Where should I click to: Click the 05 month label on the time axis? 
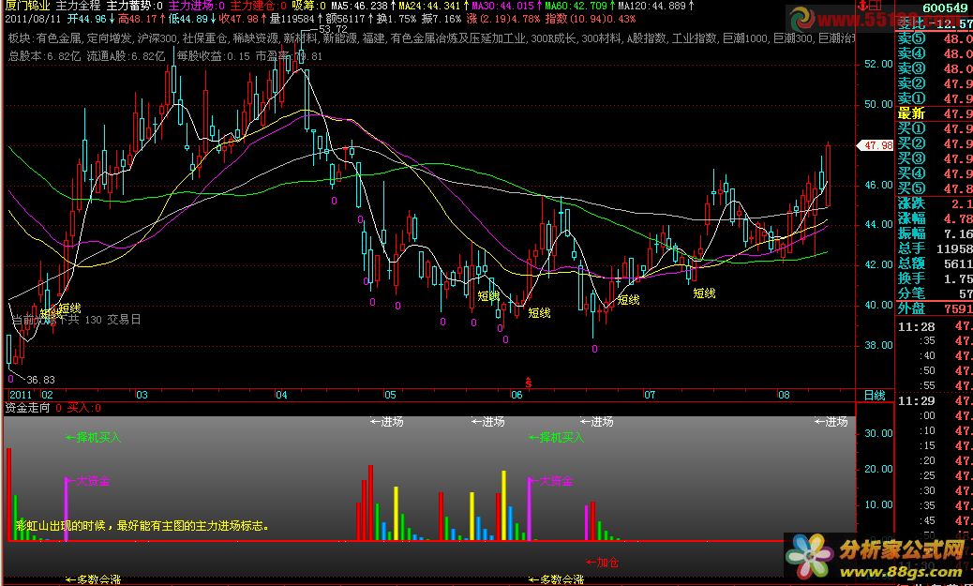pyautogui.click(x=390, y=395)
